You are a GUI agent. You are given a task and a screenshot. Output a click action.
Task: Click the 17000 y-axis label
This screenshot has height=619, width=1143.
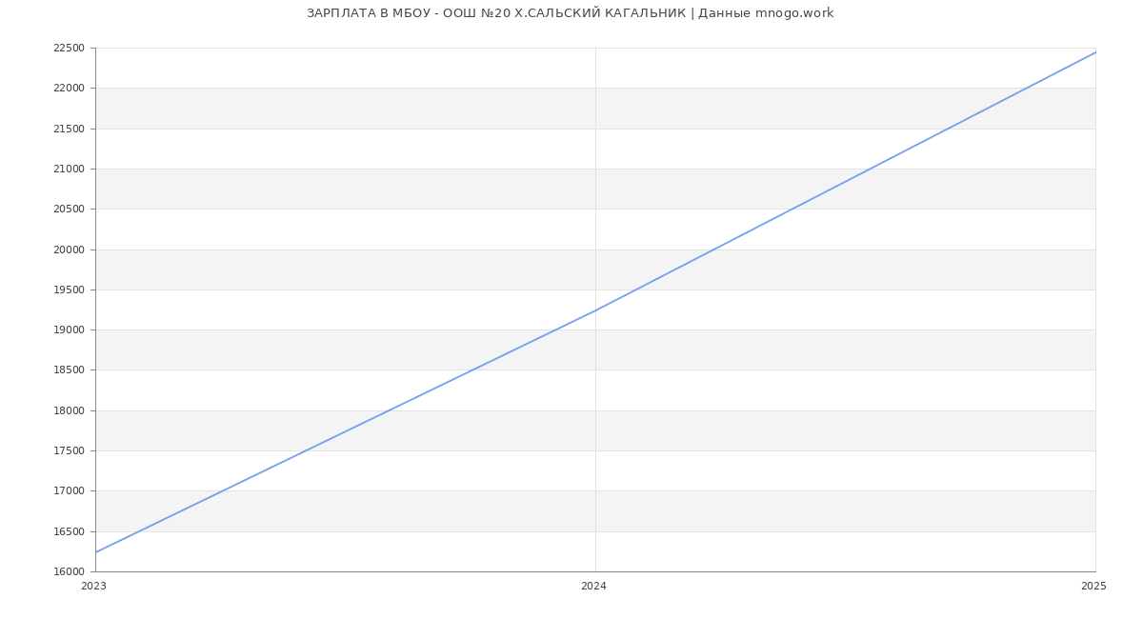[69, 491]
